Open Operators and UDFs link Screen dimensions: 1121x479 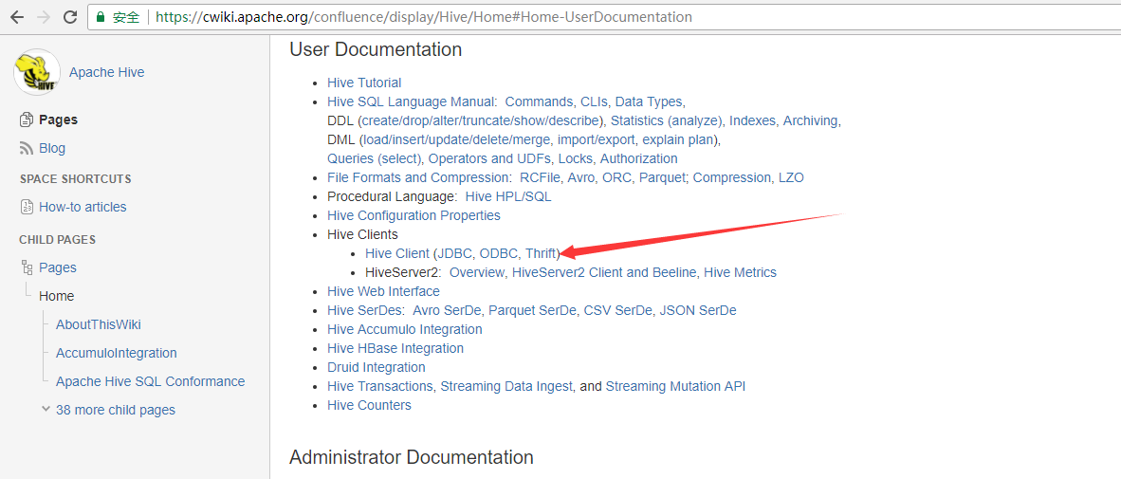[489, 158]
